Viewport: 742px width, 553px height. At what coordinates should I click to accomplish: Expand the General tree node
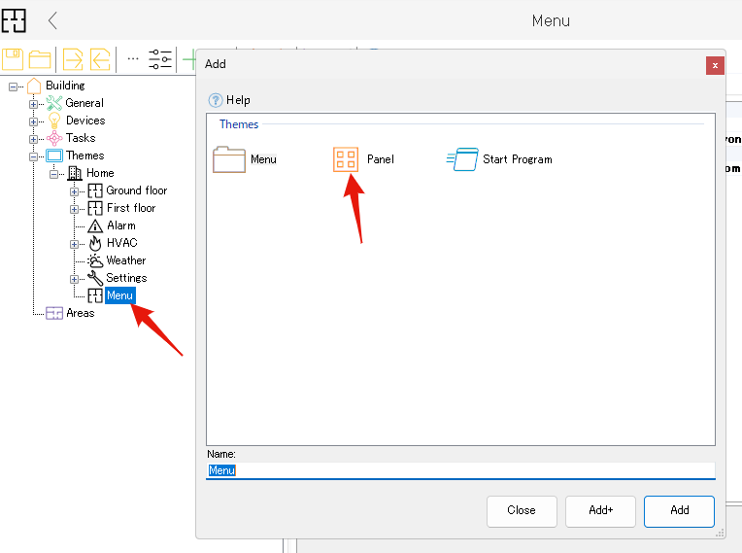(x=33, y=104)
